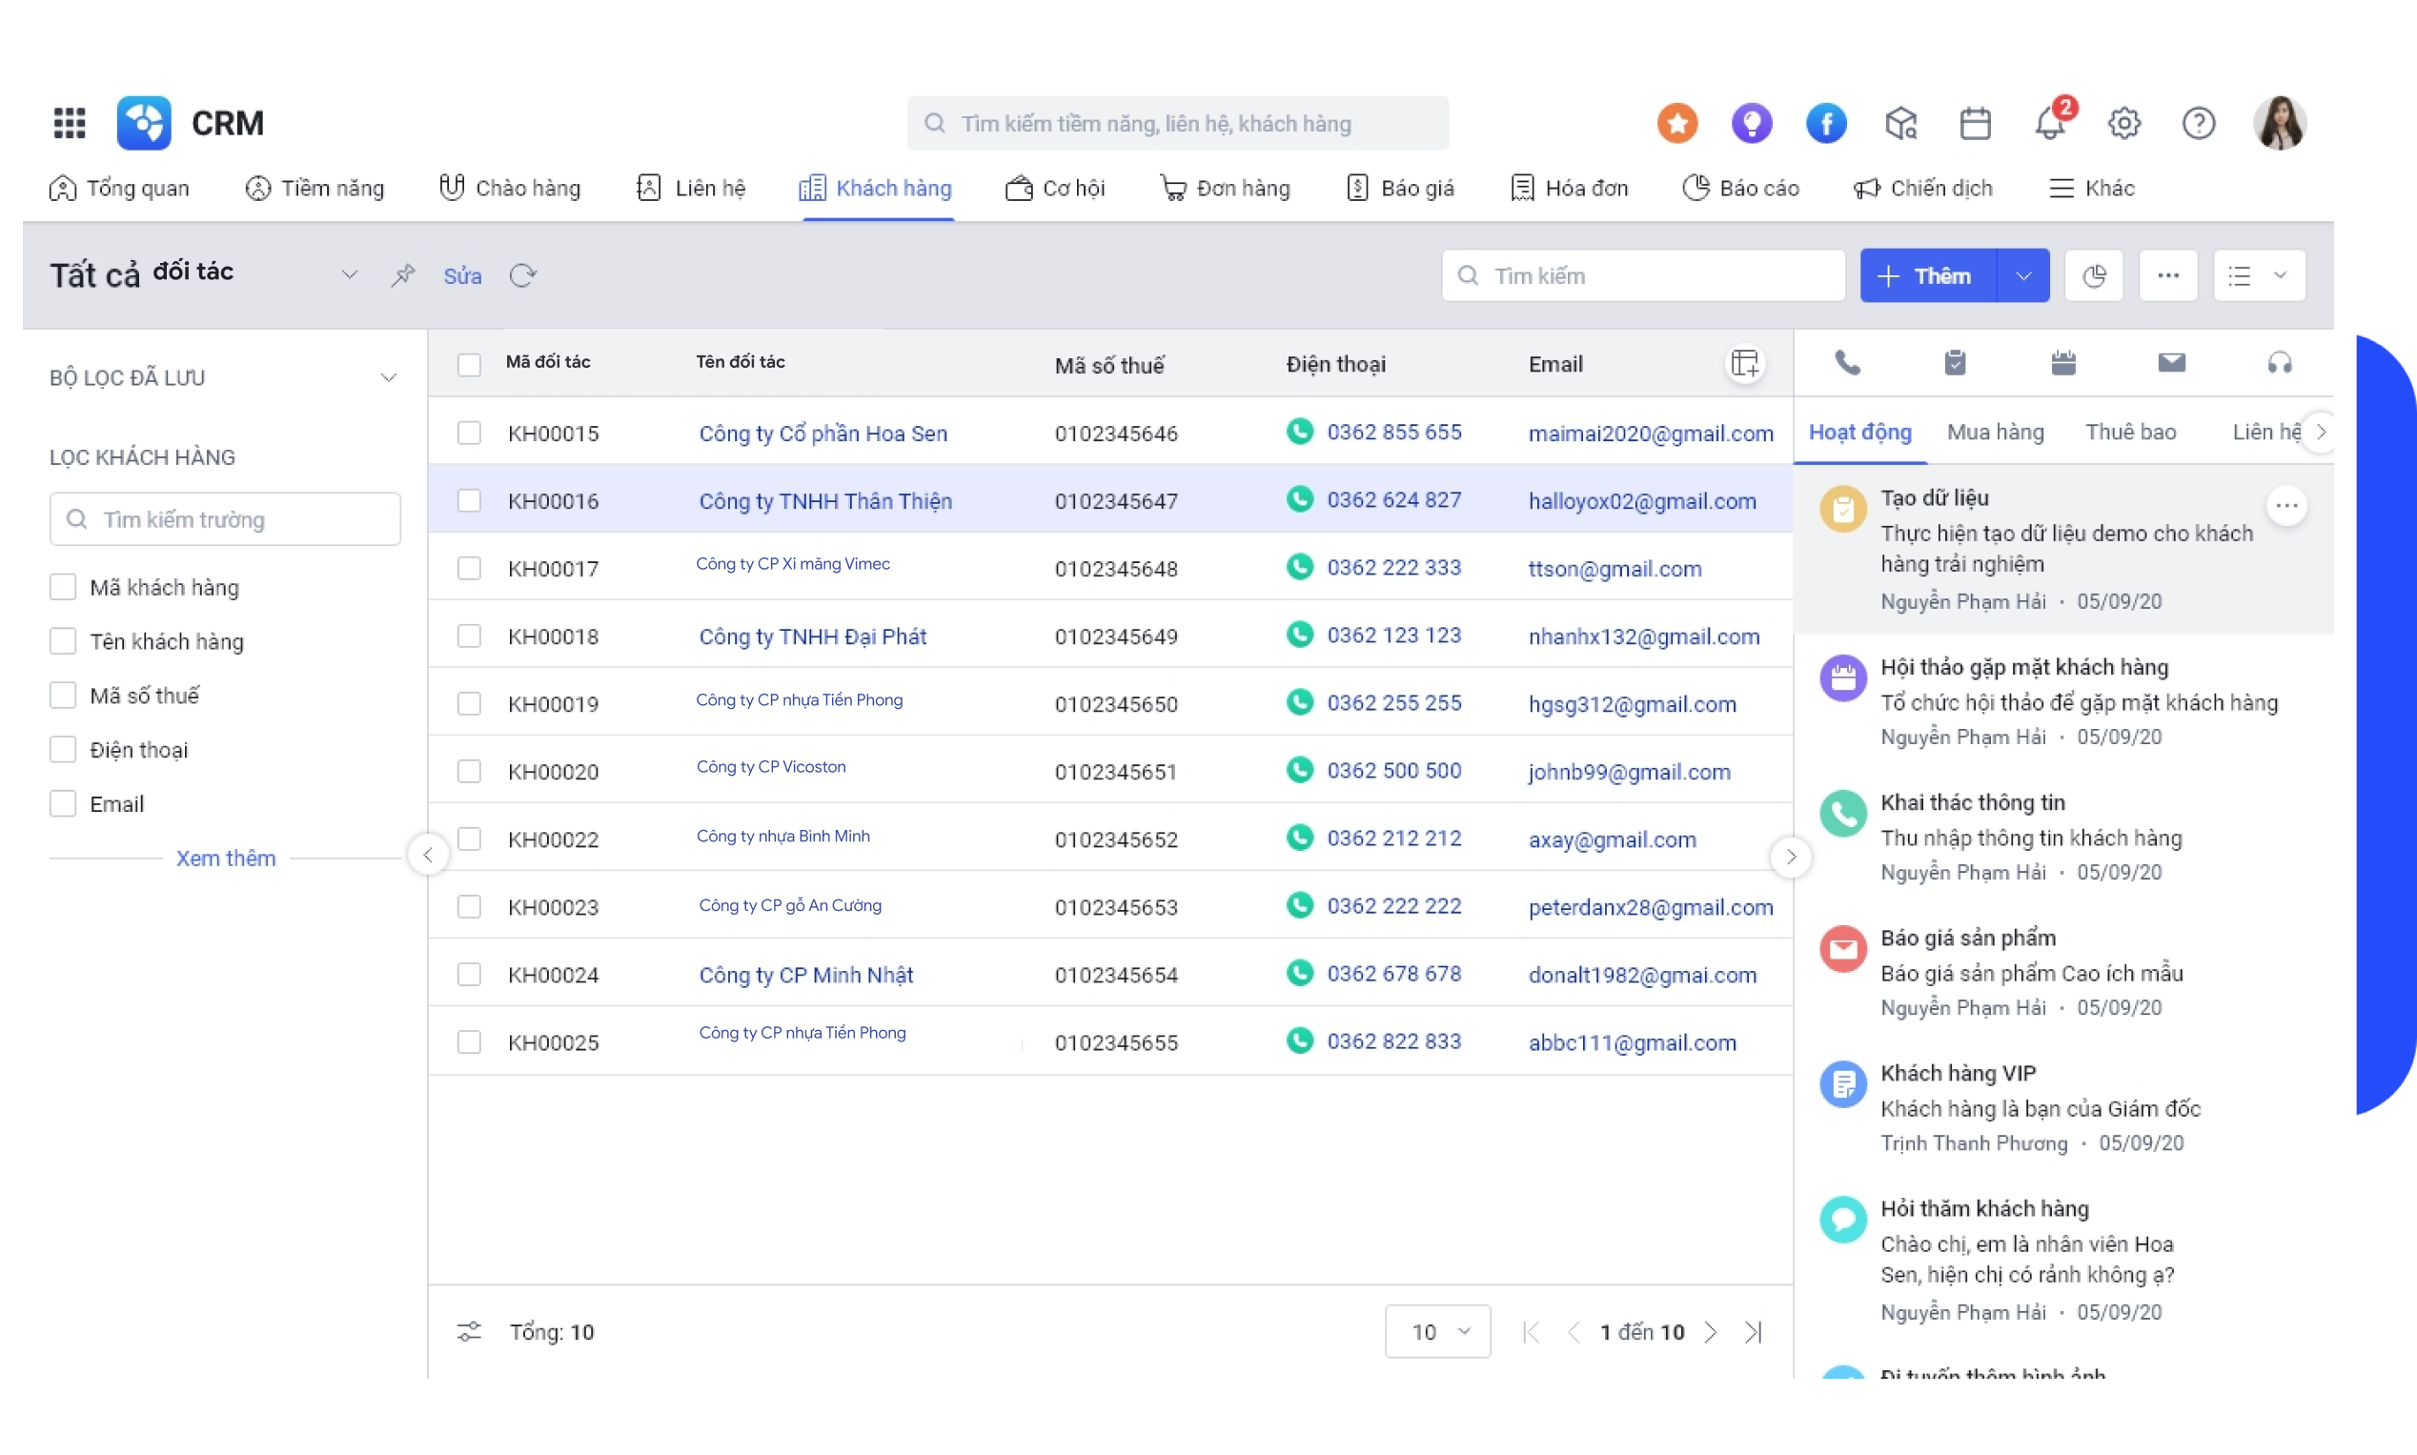
Task: Open the list view mode dropdown
Action: 2258,275
